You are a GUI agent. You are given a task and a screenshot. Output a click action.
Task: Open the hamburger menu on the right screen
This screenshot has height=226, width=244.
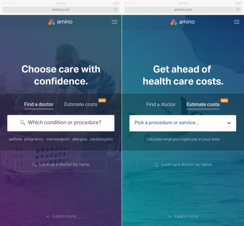[237, 22]
